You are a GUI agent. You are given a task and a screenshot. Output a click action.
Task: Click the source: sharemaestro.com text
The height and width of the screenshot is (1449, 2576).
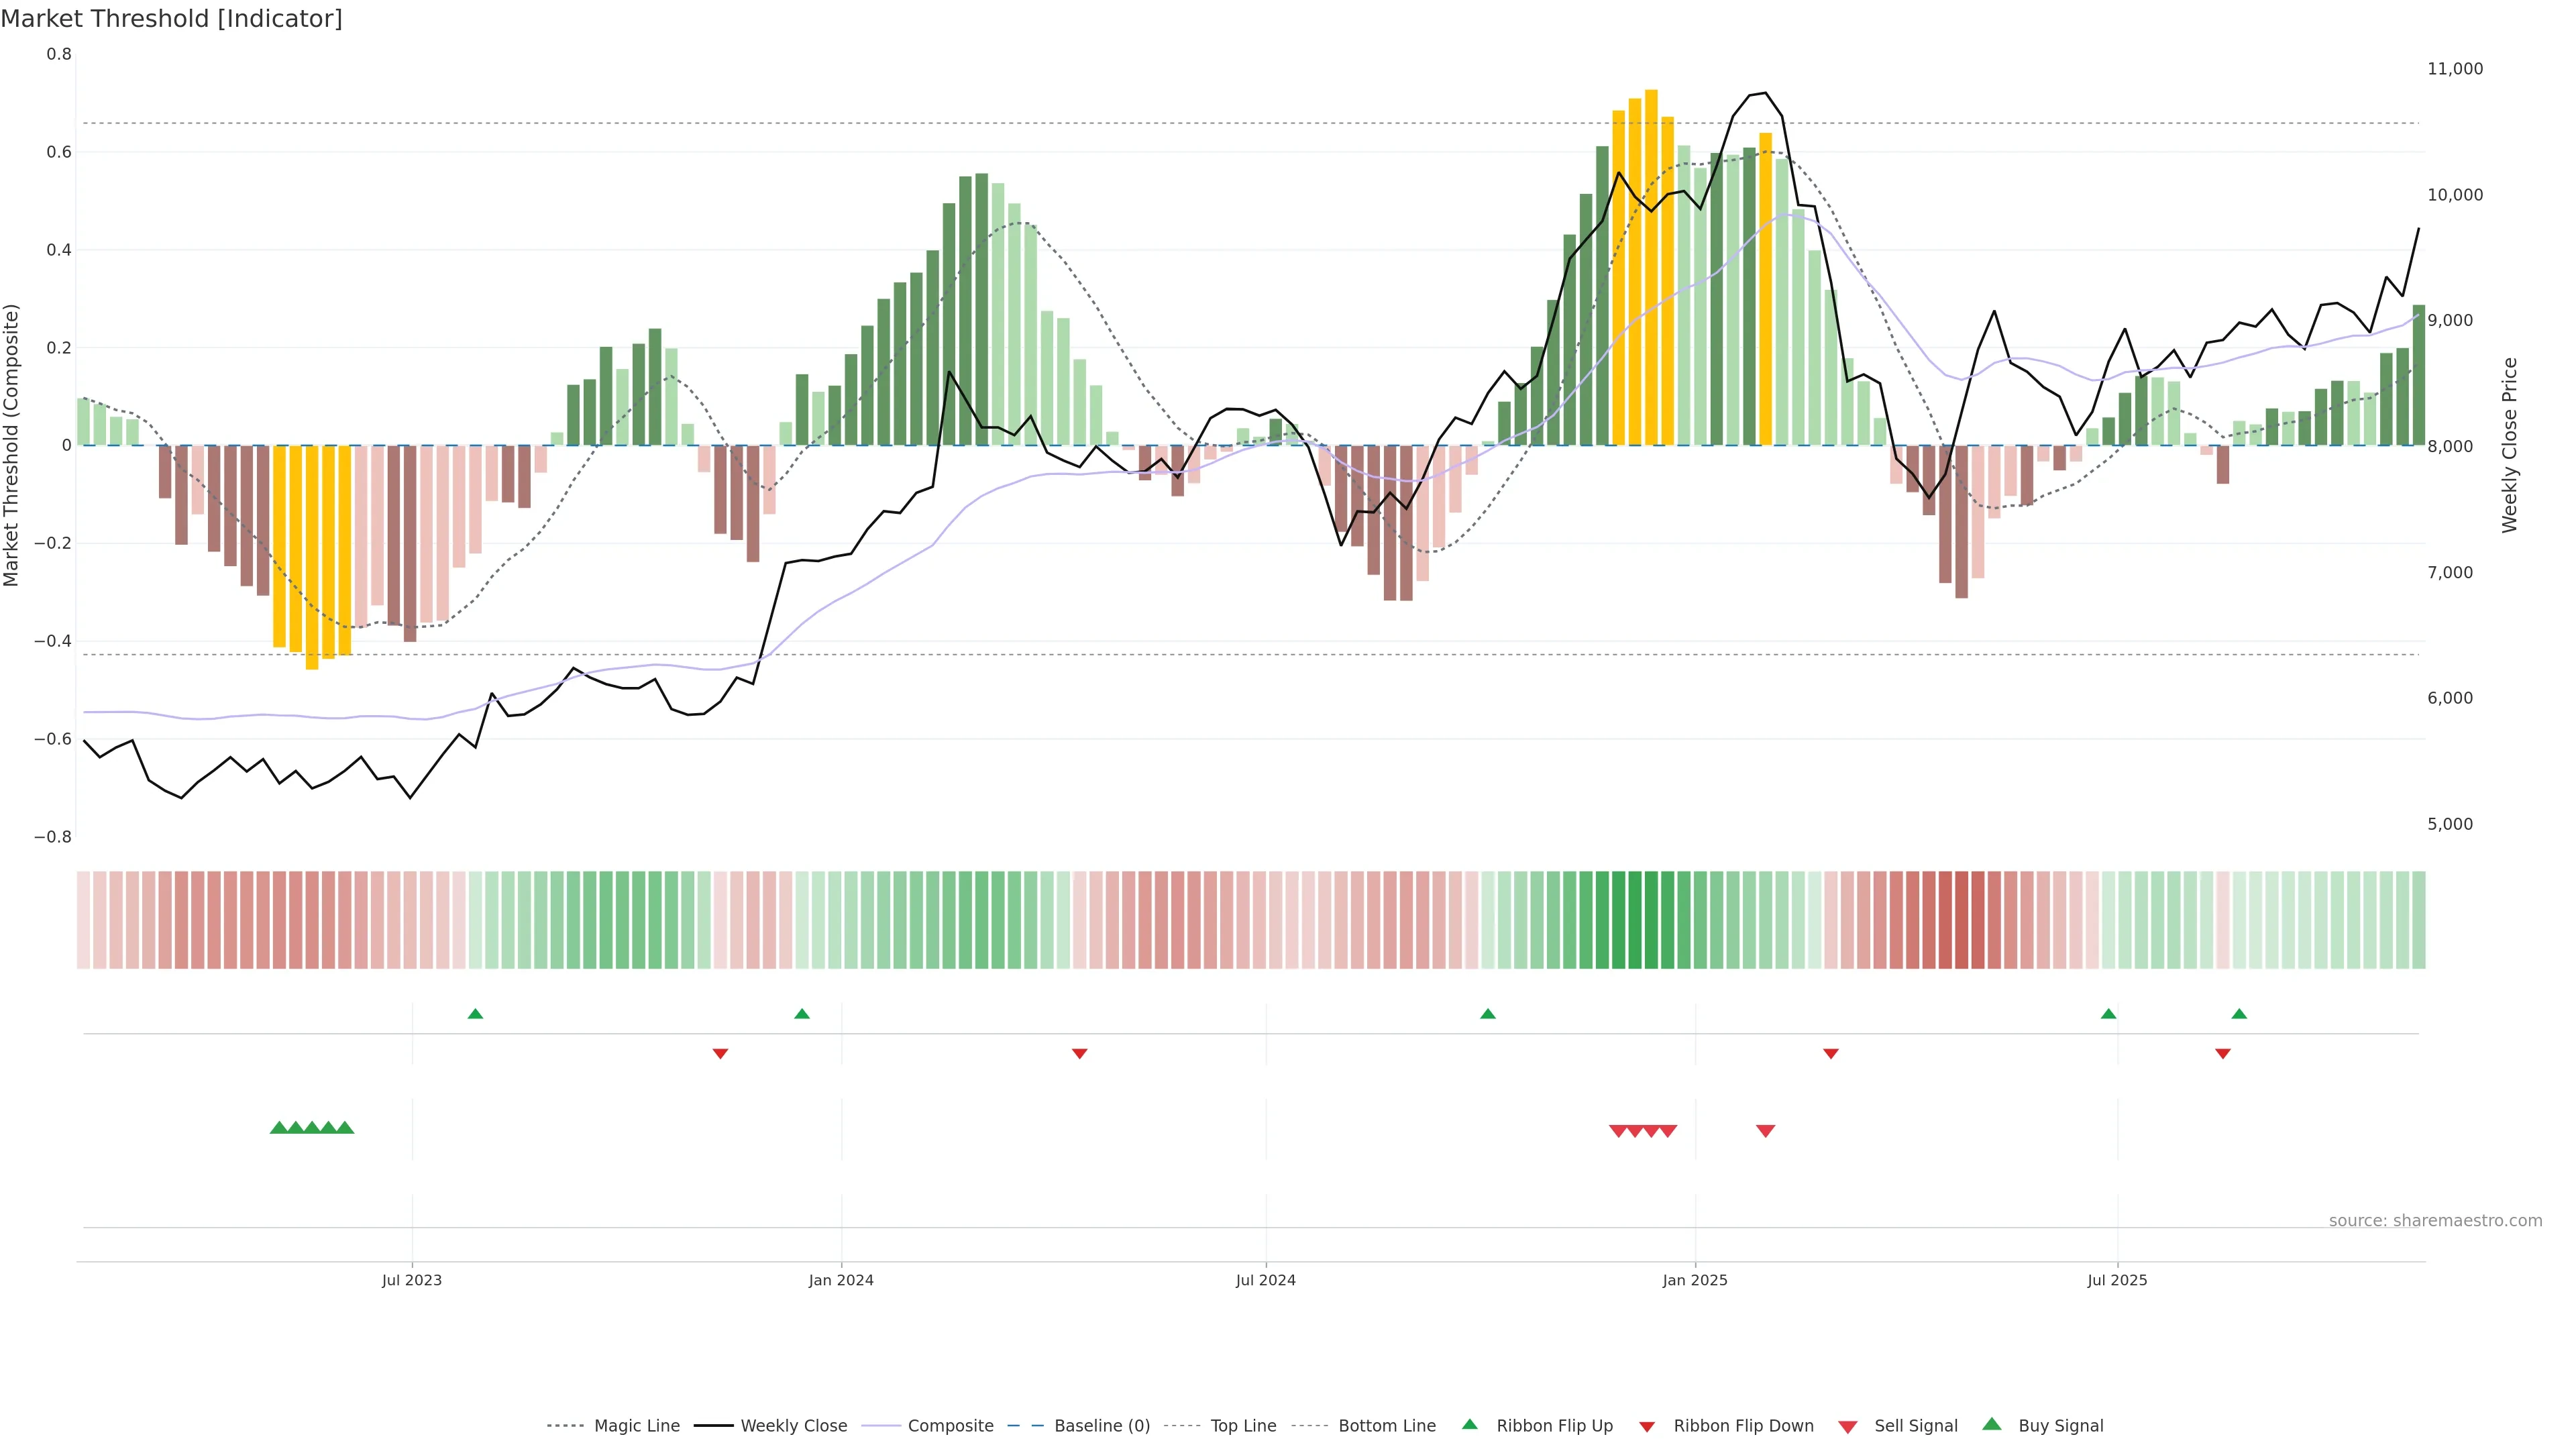[2435, 1221]
